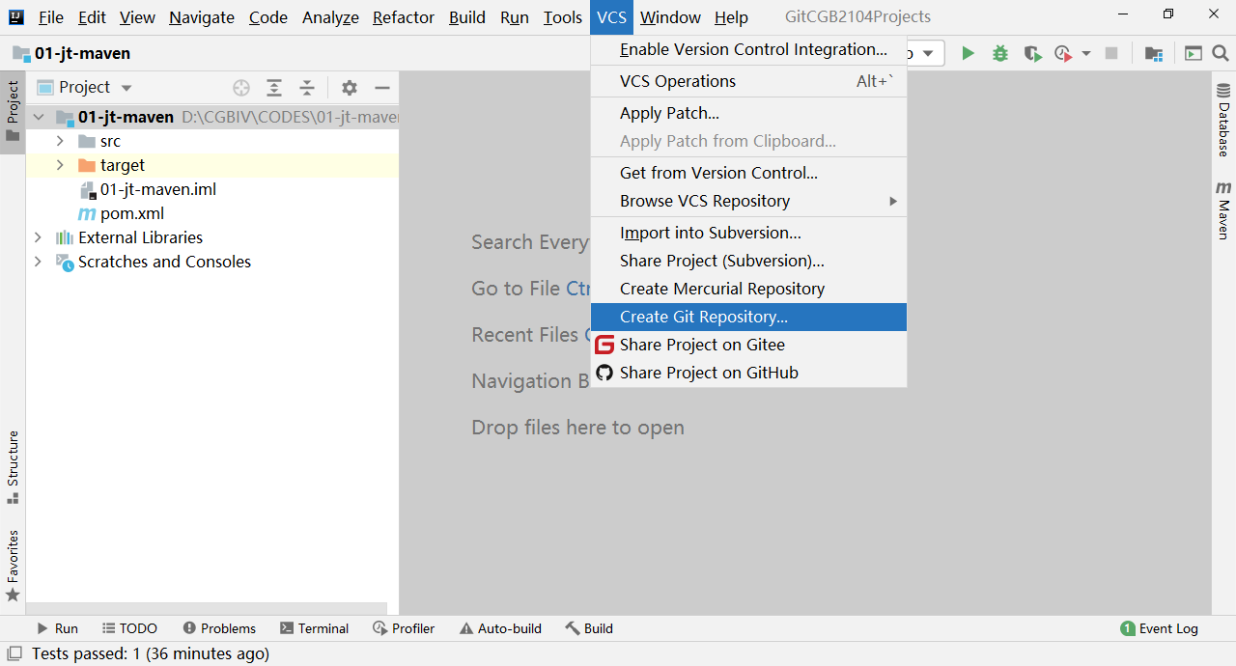Click the Search Everywhere magnifier icon
Image resolution: width=1236 pixels, height=666 pixels.
(1221, 53)
